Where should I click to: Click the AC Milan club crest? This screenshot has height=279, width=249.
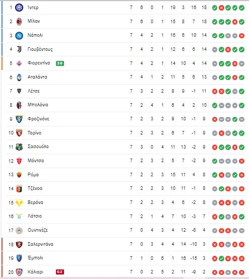(19, 22)
